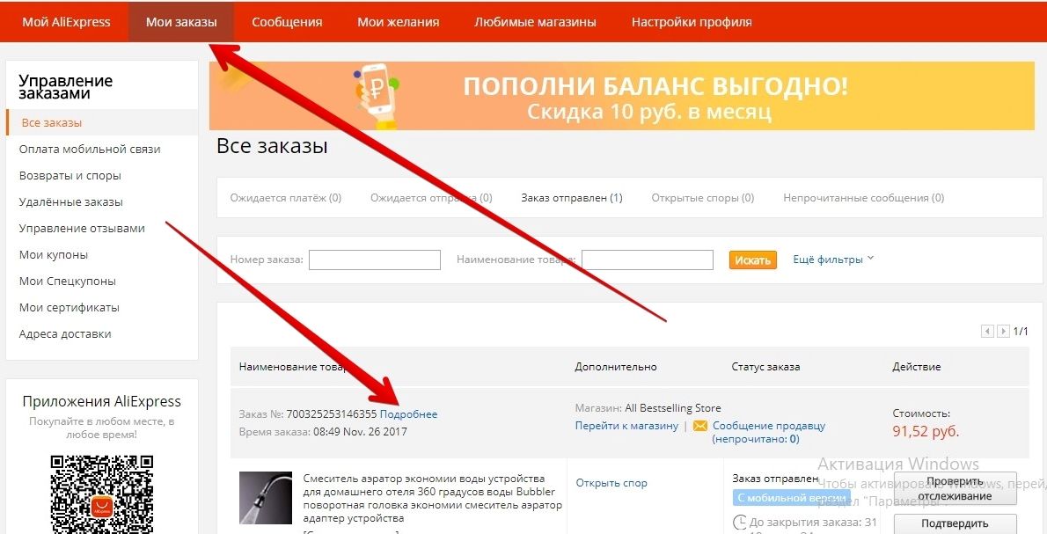Click Проверить отслеживание button
This screenshot has width=1047, height=534.
(955, 488)
